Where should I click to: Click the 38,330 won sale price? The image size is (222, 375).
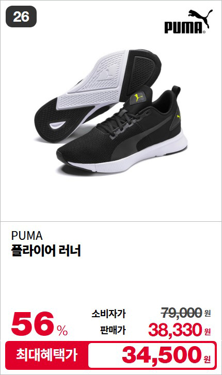coord(180,330)
